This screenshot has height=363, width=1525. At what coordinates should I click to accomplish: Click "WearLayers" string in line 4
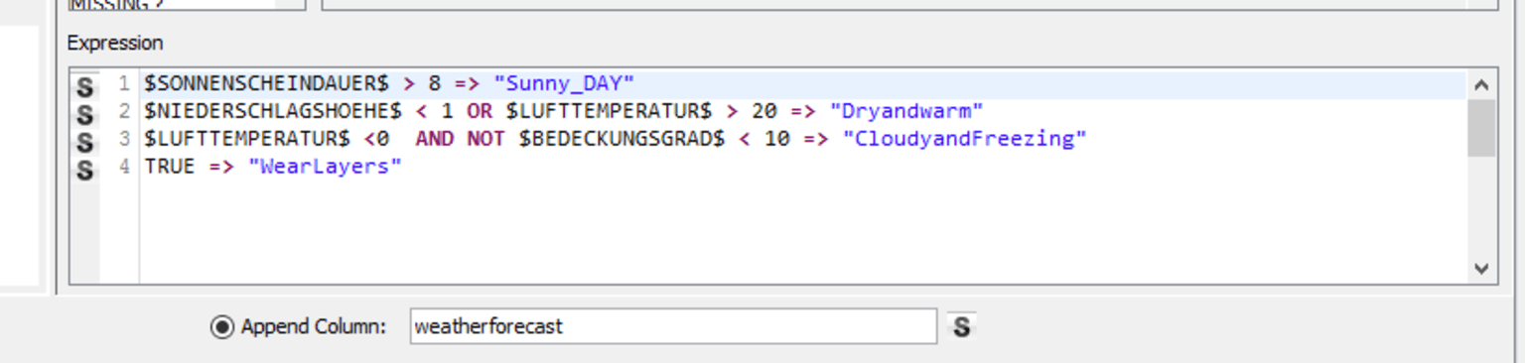[325, 167]
